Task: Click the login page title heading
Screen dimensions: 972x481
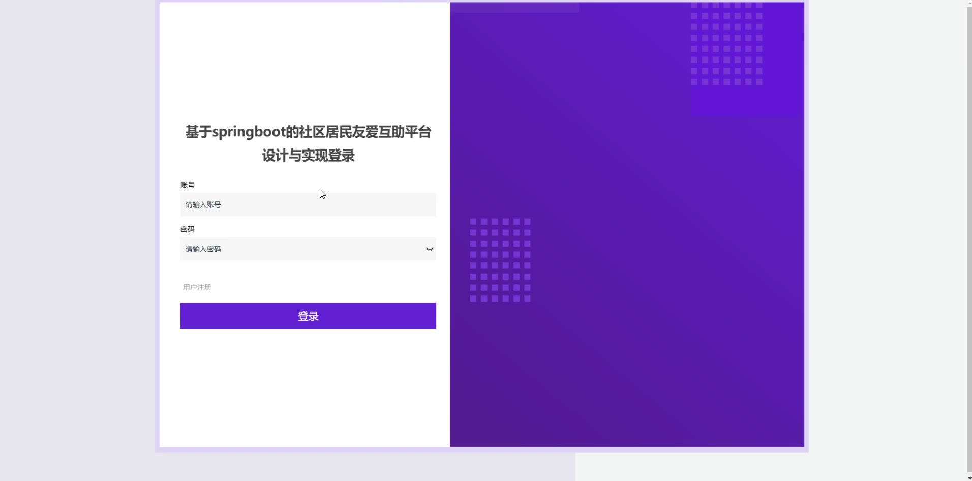Action: [308, 143]
